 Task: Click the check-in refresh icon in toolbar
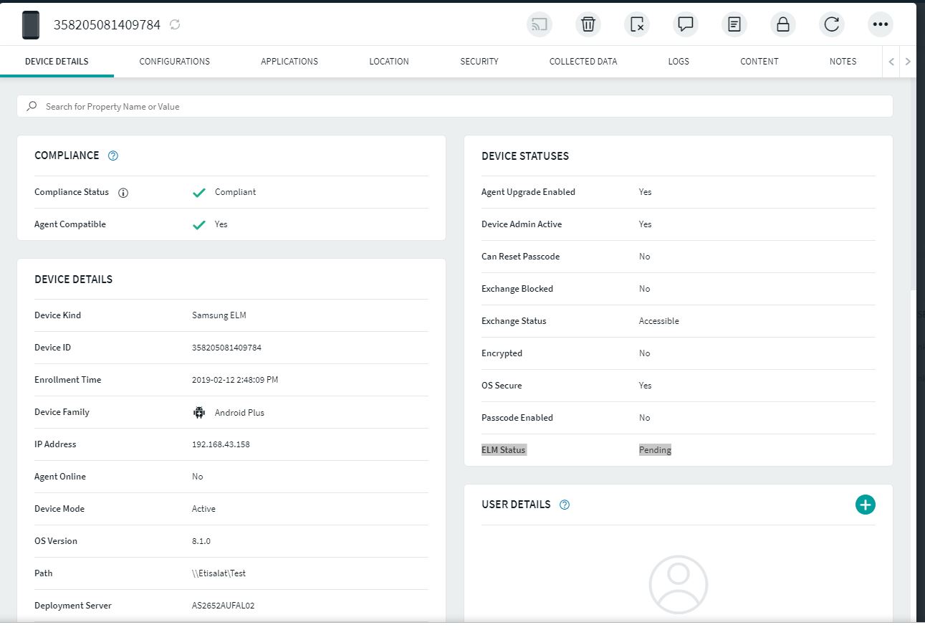click(x=831, y=24)
